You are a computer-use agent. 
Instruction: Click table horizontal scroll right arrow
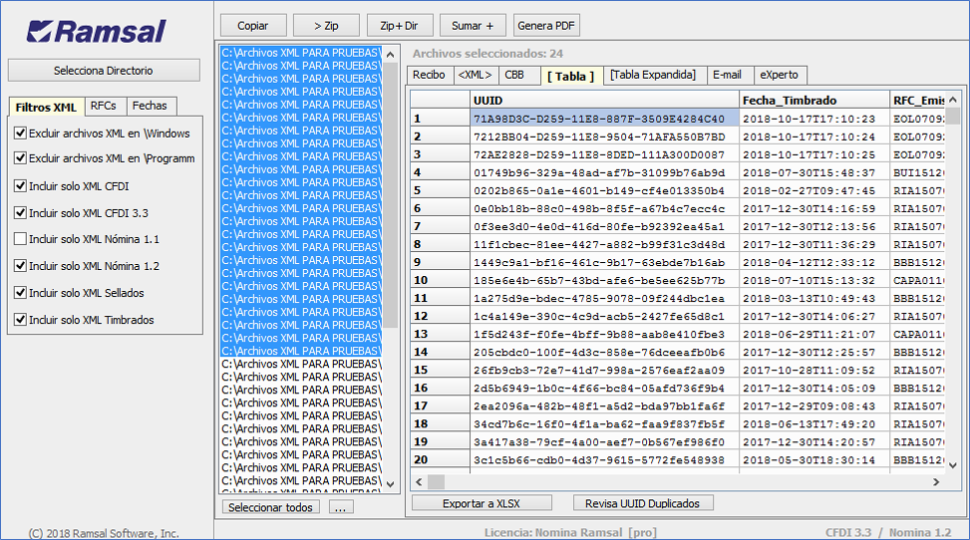pyautogui.click(x=936, y=482)
